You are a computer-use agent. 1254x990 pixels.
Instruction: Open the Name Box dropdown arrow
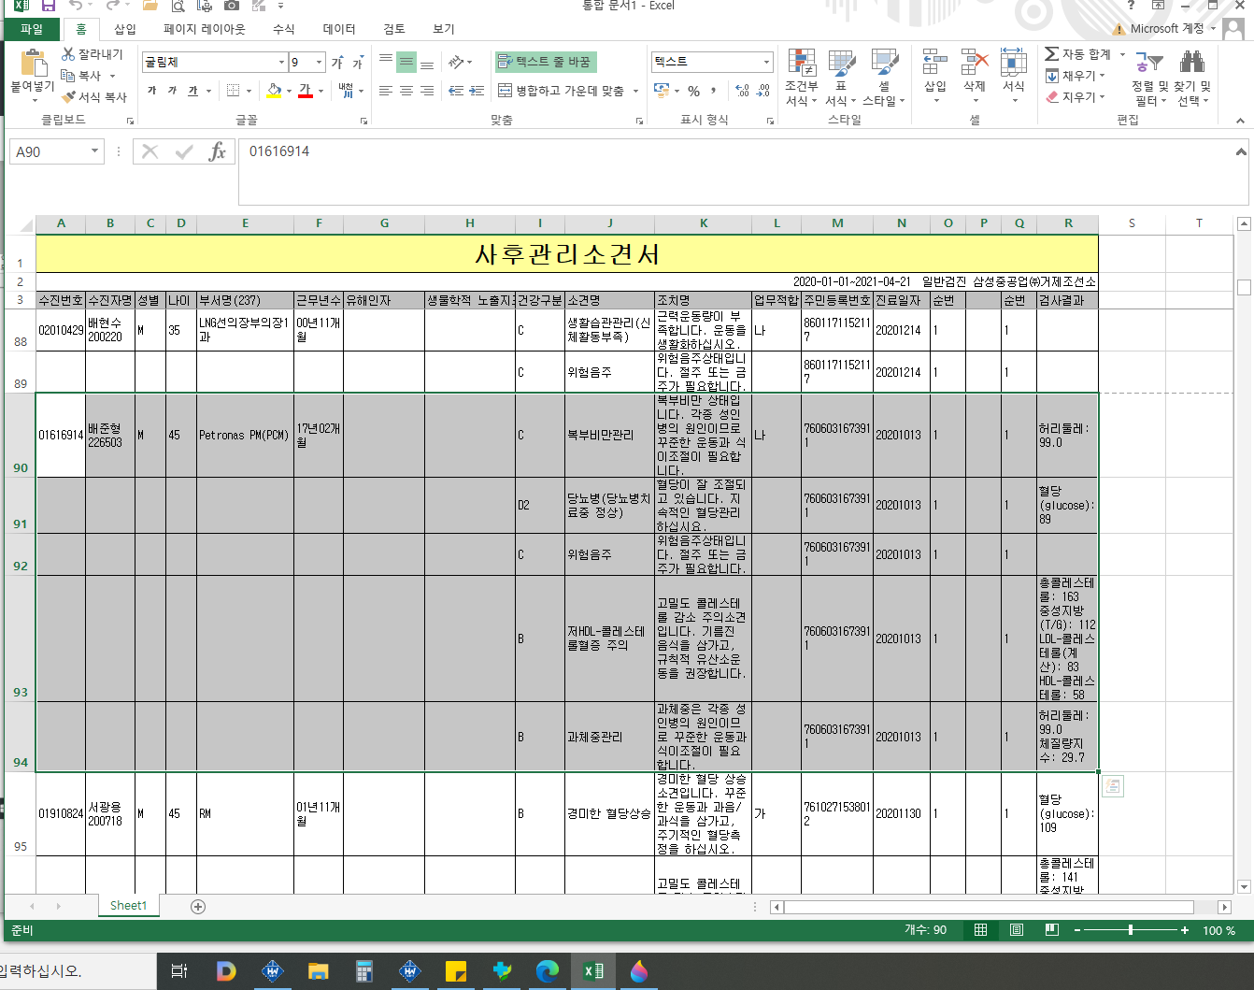94,151
